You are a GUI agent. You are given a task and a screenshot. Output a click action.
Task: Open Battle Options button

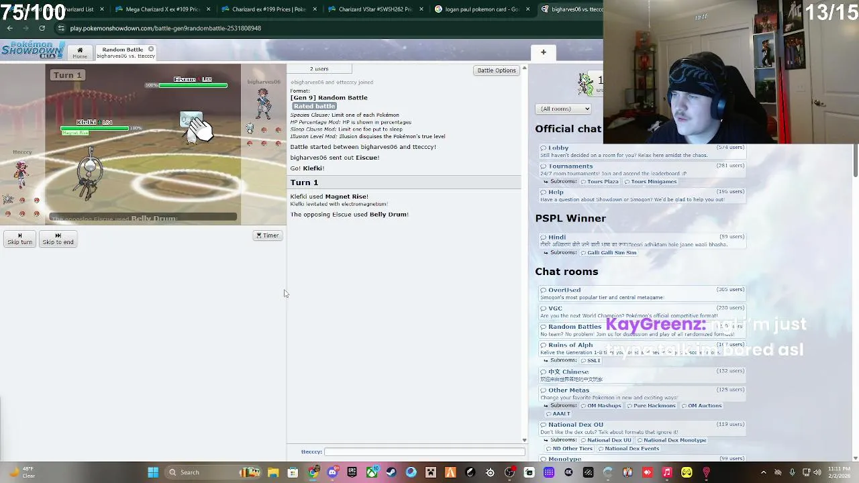tap(496, 70)
